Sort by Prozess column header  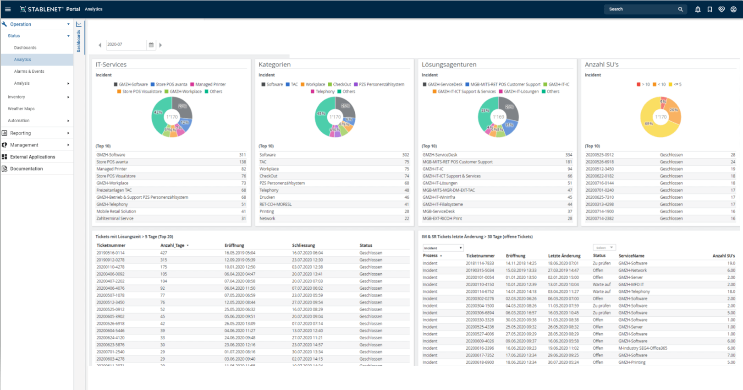pyautogui.click(x=430, y=255)
